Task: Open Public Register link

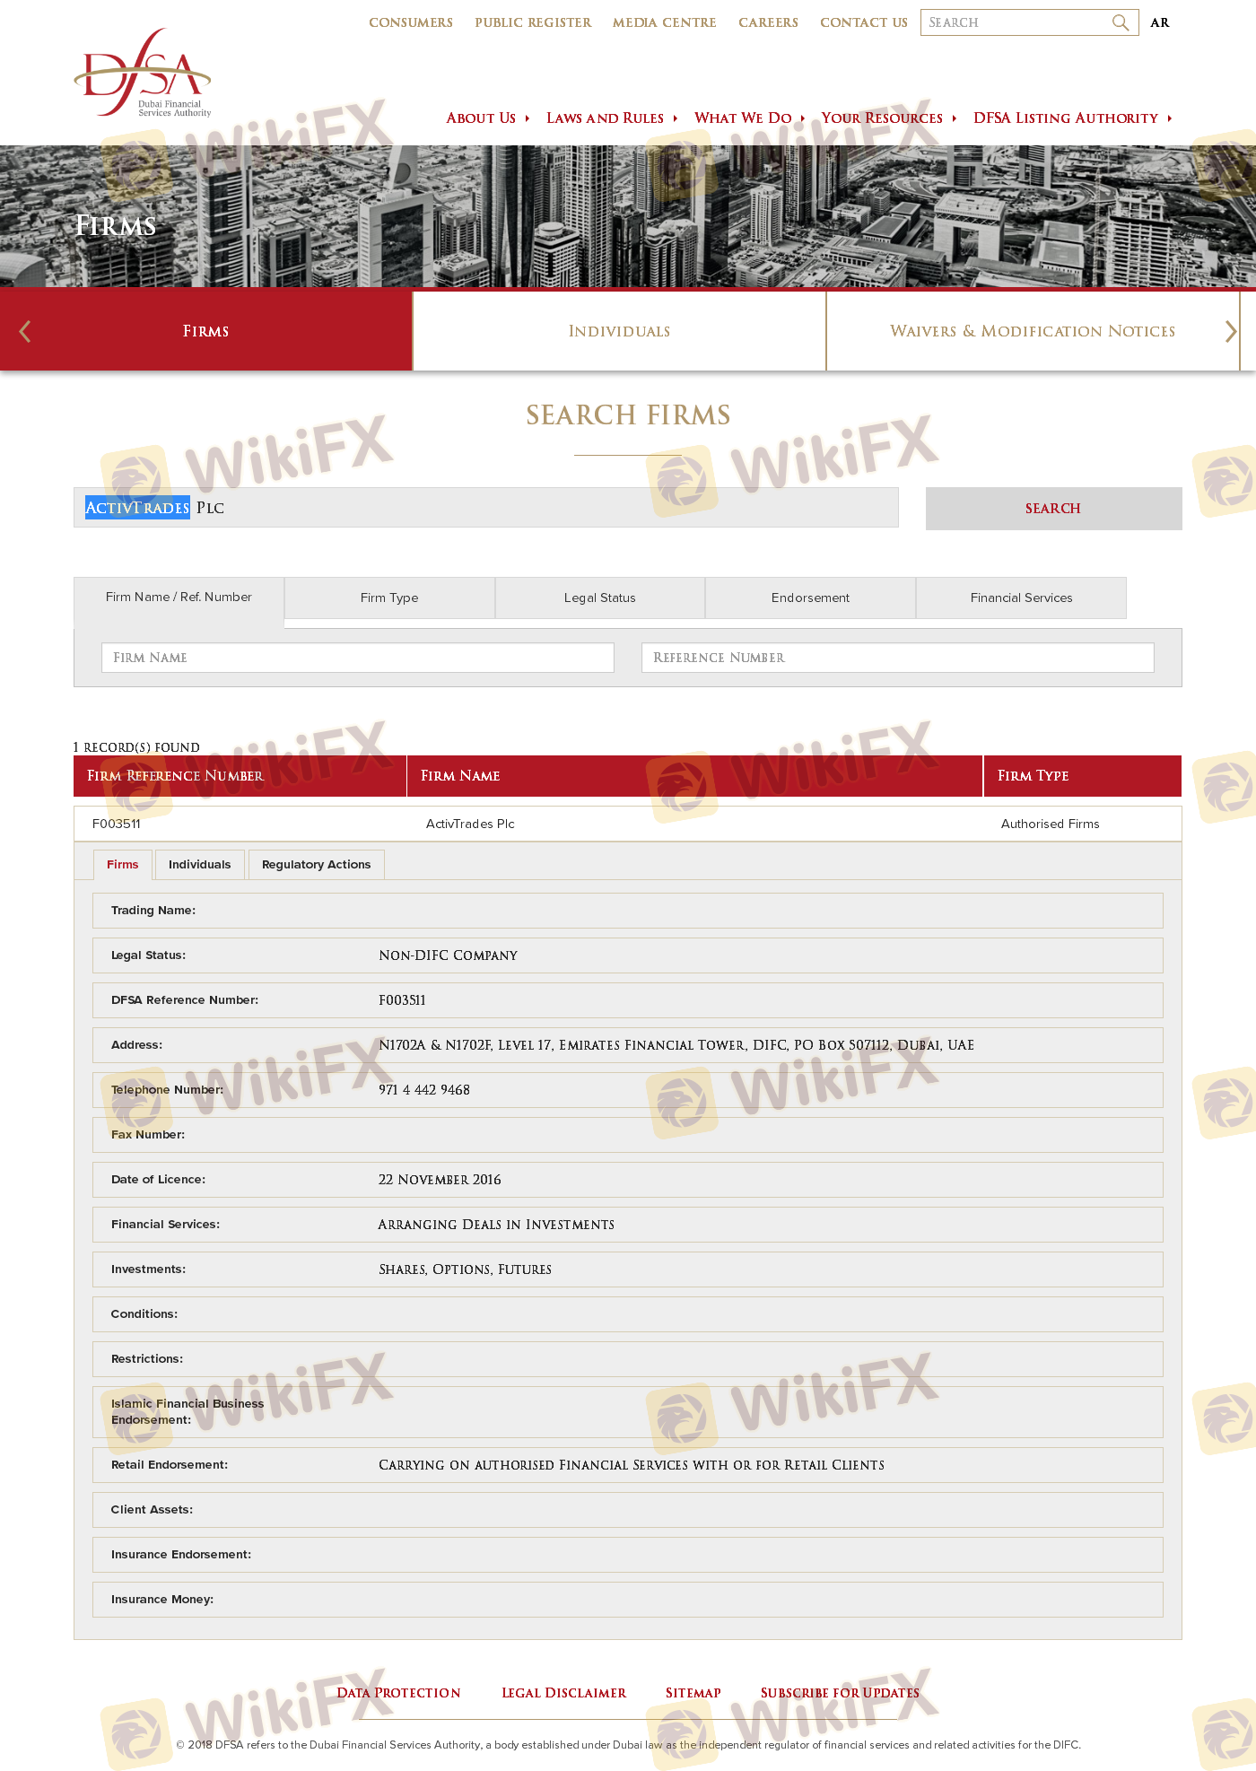Action: coord(533,22)
